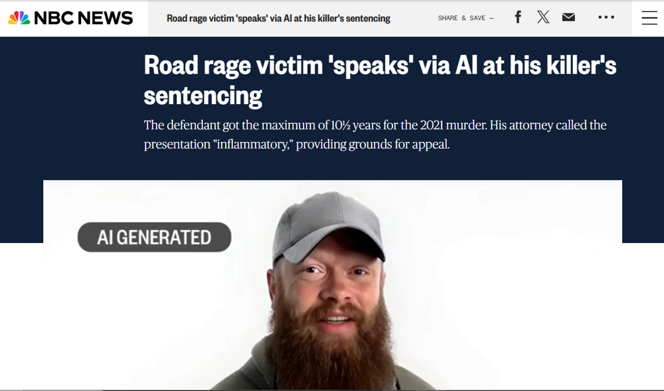This screenshot has width=664, height=391.
Task: Click the main headline's first line
Action: 380,66
